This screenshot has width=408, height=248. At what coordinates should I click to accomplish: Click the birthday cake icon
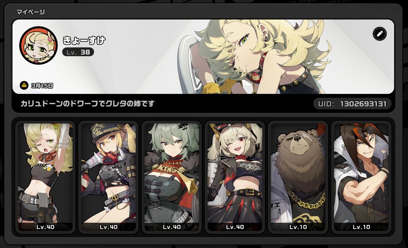24,85
